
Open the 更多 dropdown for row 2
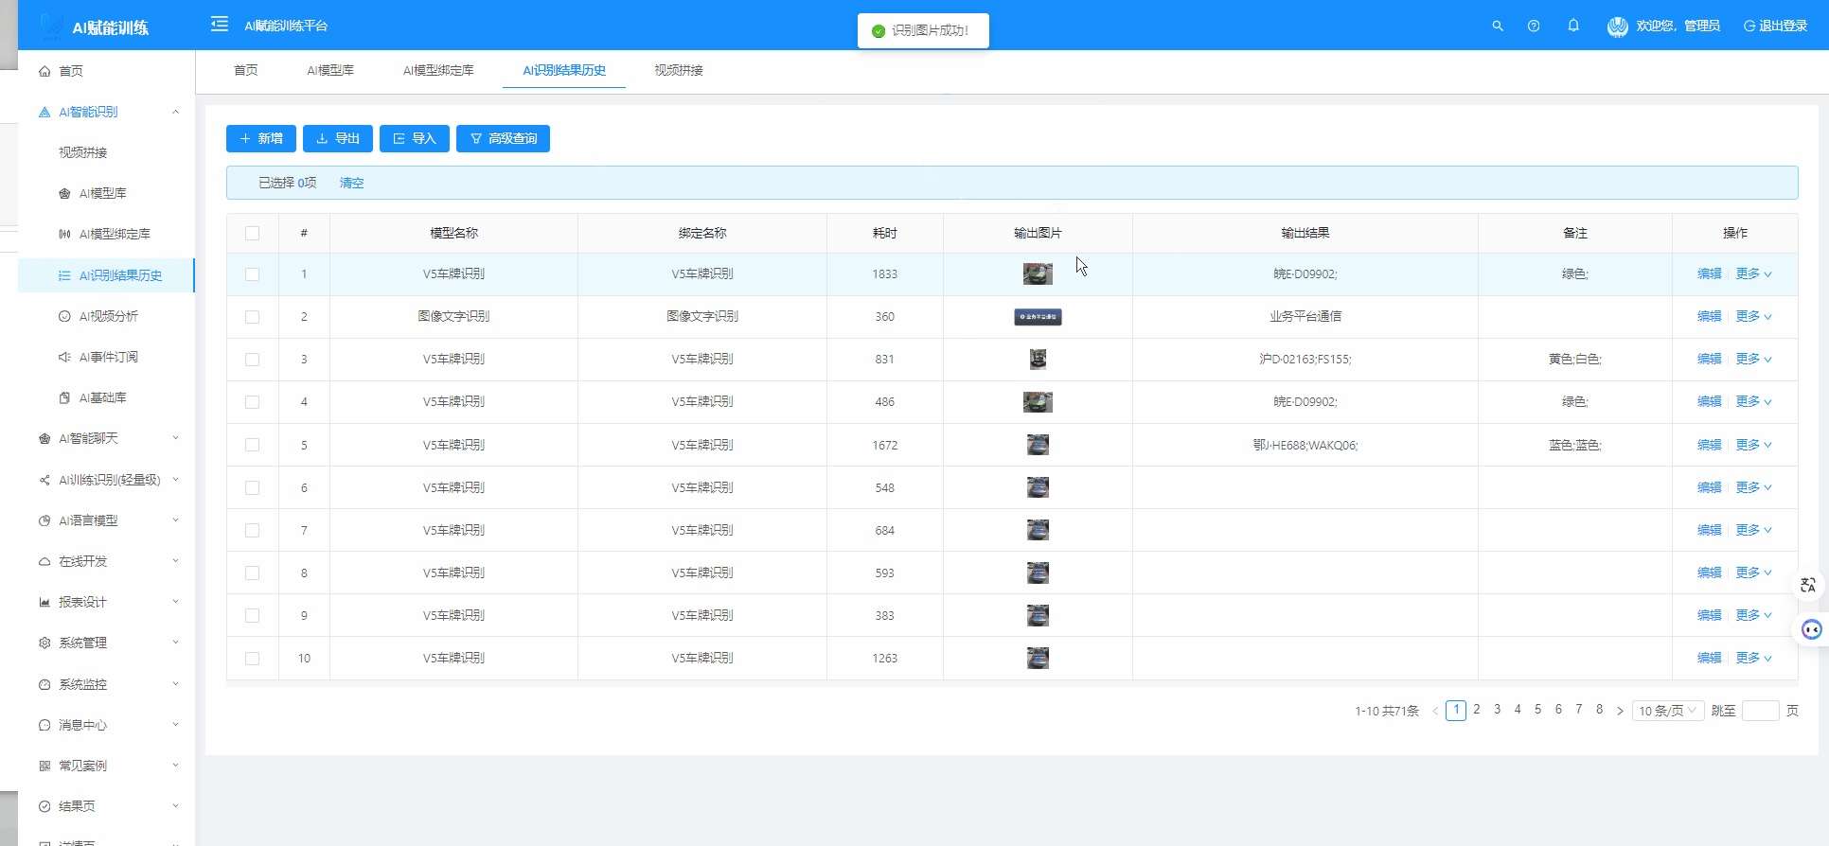(1753, 316)
